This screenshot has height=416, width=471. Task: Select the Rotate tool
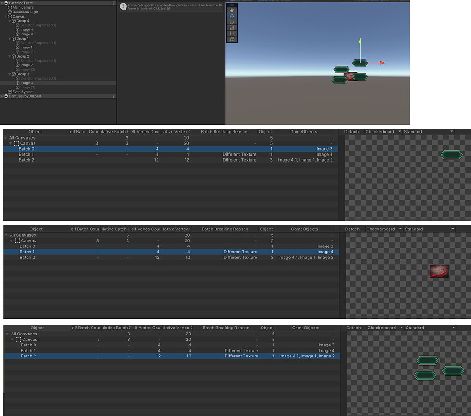click(232, 21)
